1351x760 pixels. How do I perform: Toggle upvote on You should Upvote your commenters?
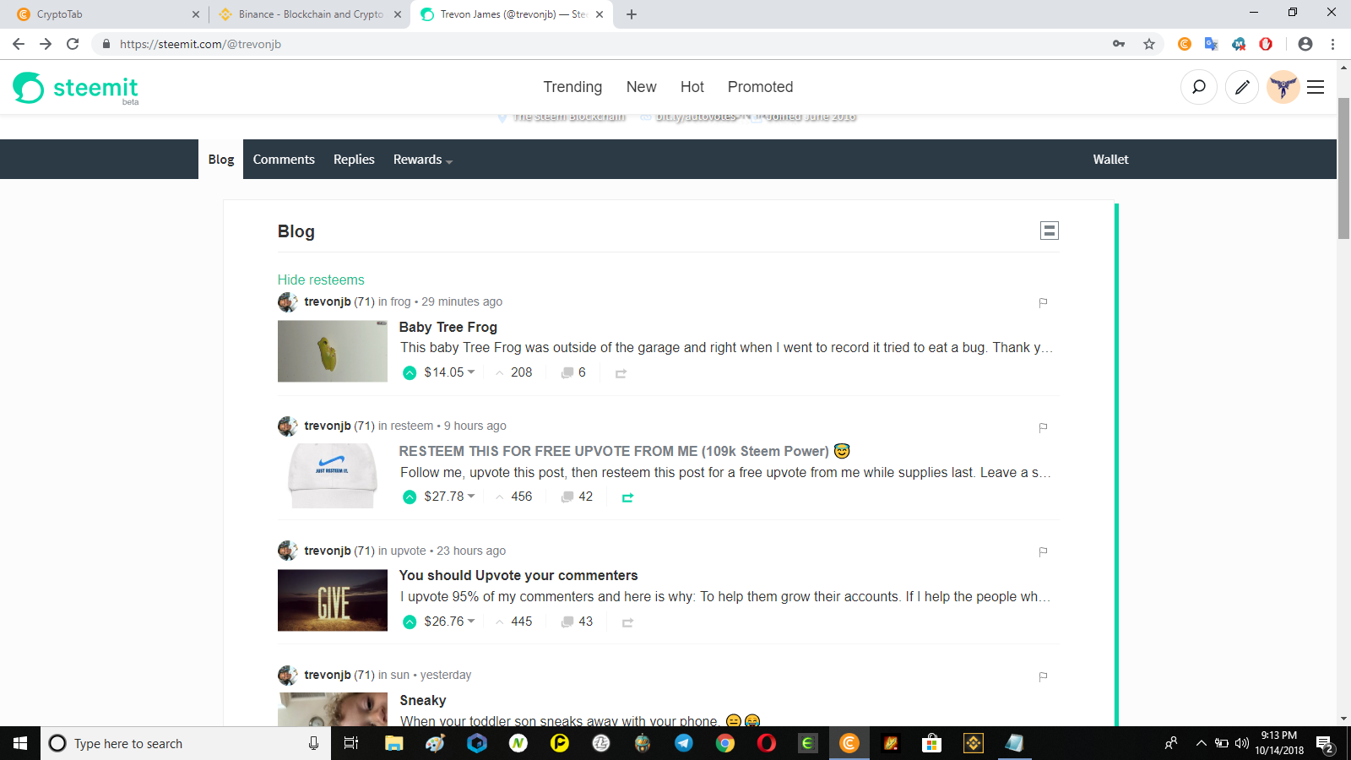pos(409,622)
